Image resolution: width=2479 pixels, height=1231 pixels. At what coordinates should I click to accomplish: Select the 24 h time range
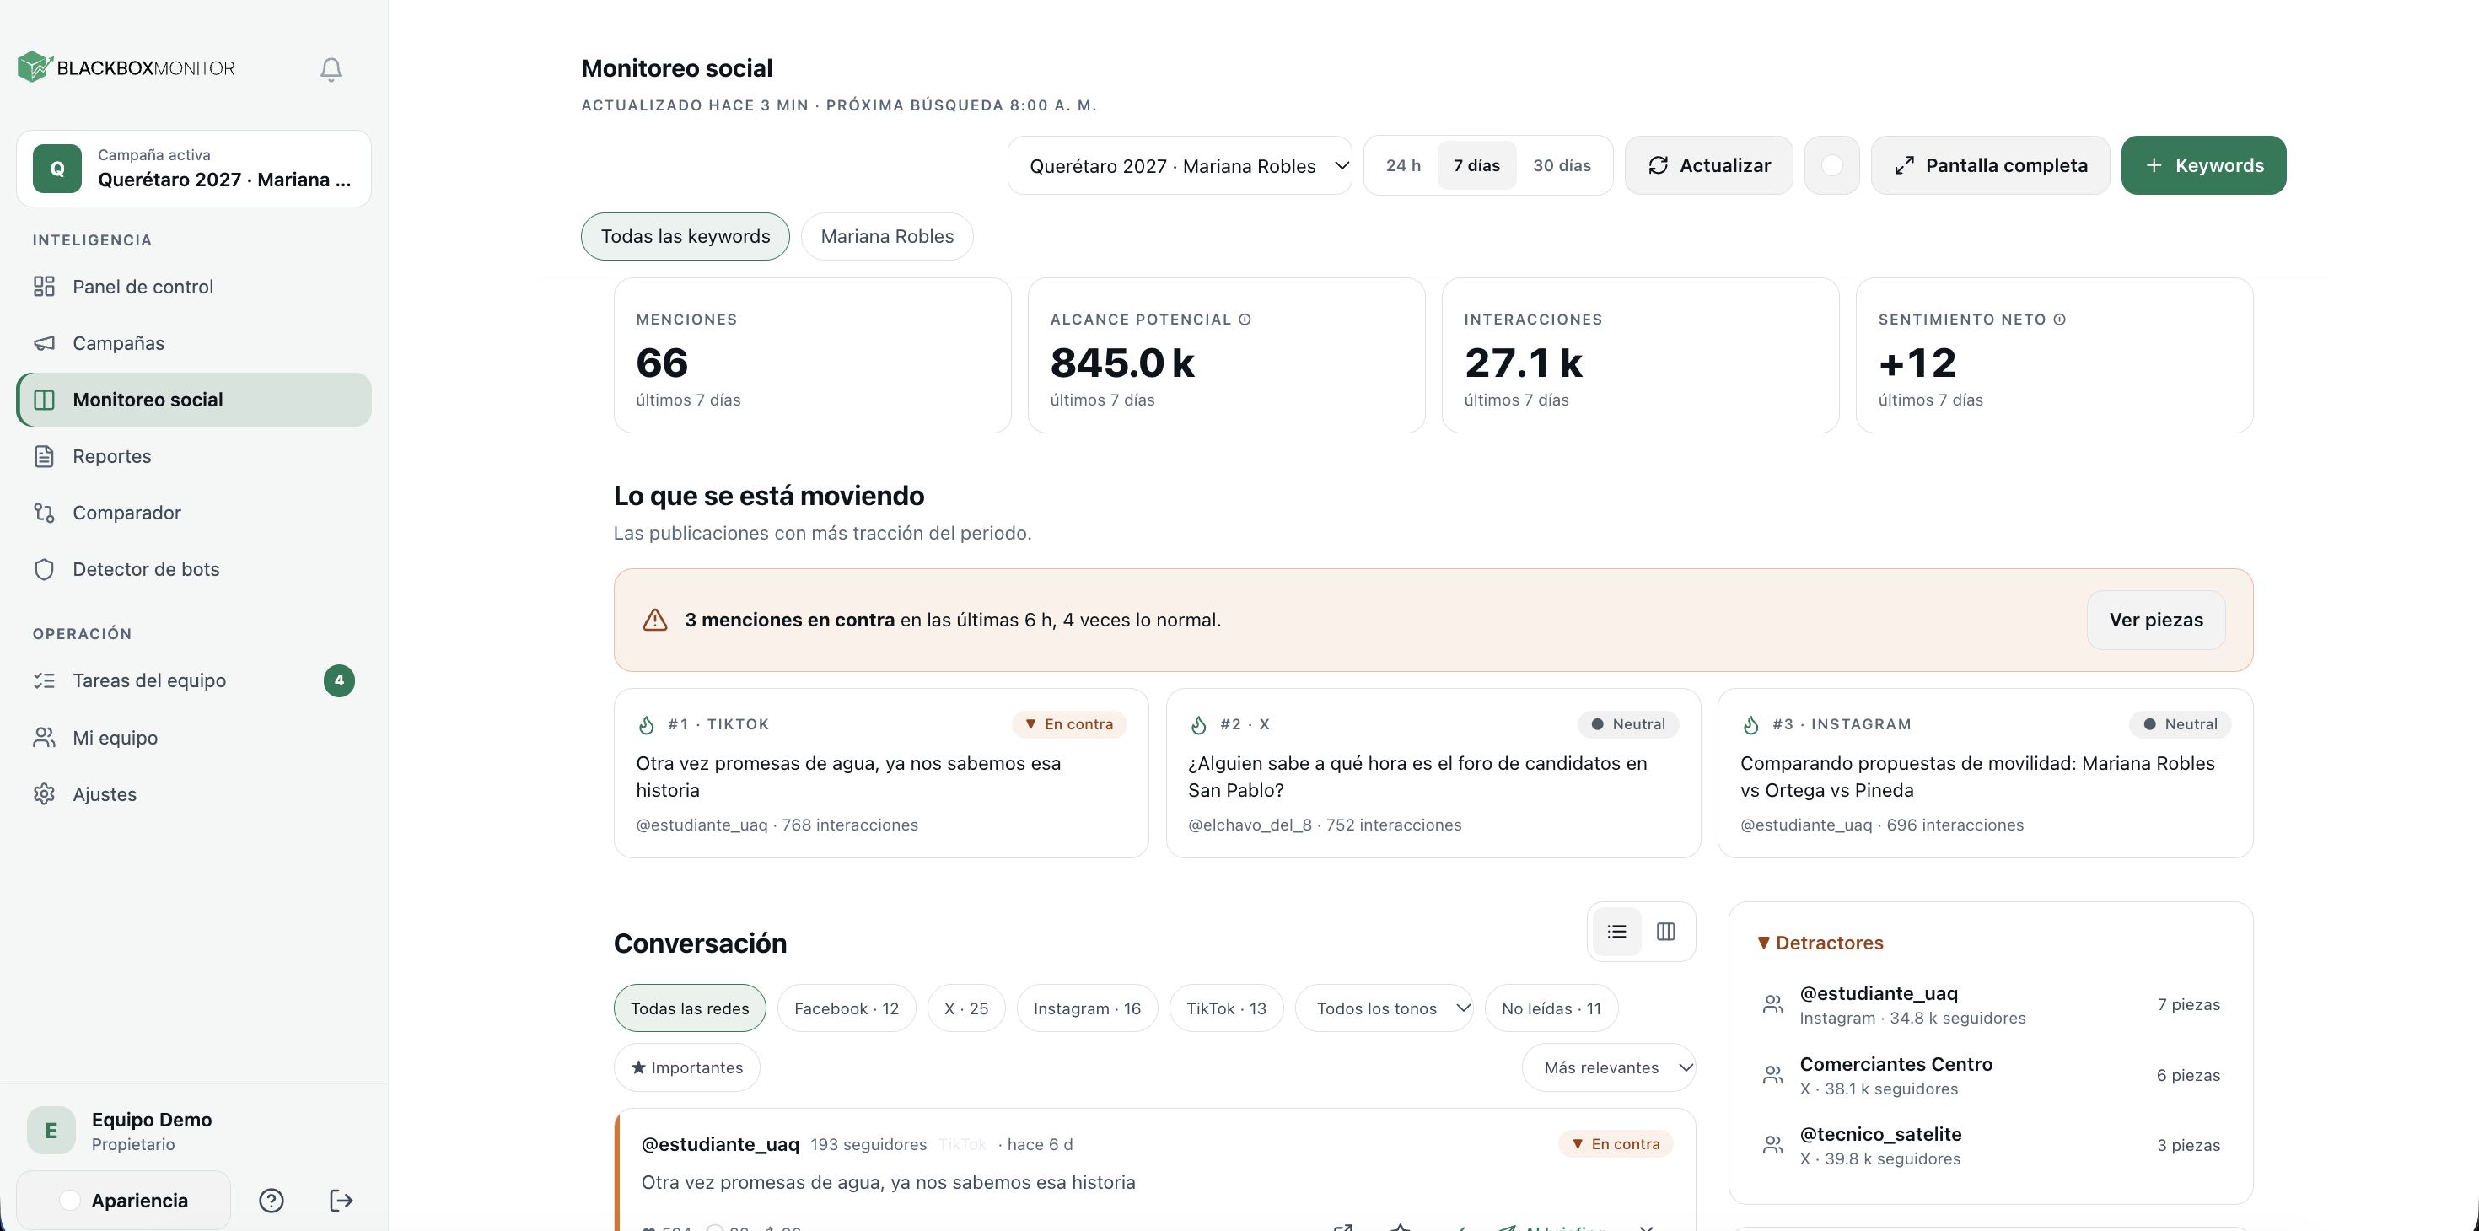click(x=1403, y=165)
